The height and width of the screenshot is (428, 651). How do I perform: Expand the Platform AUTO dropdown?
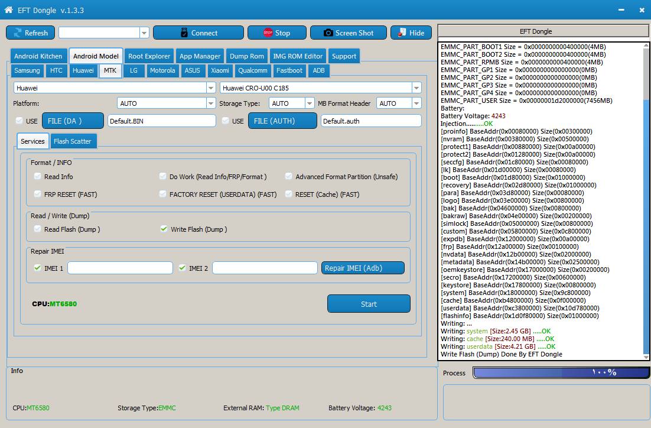[x=211, y=103]
